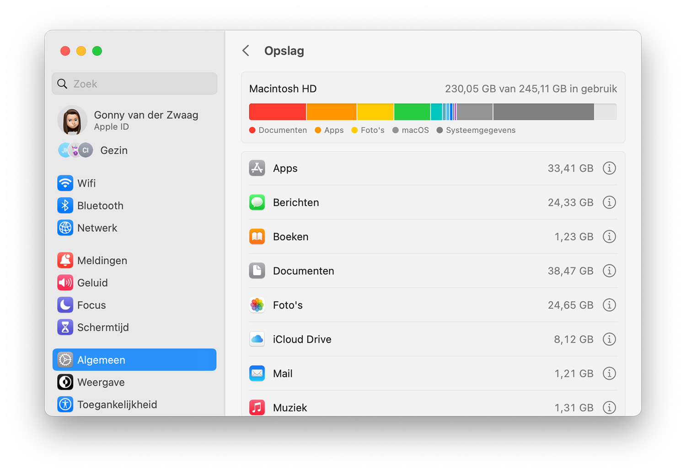This screenshot has width=686, height=475.
Task: Select the Netwerk globe icon
Action: (x=65, y=228)
